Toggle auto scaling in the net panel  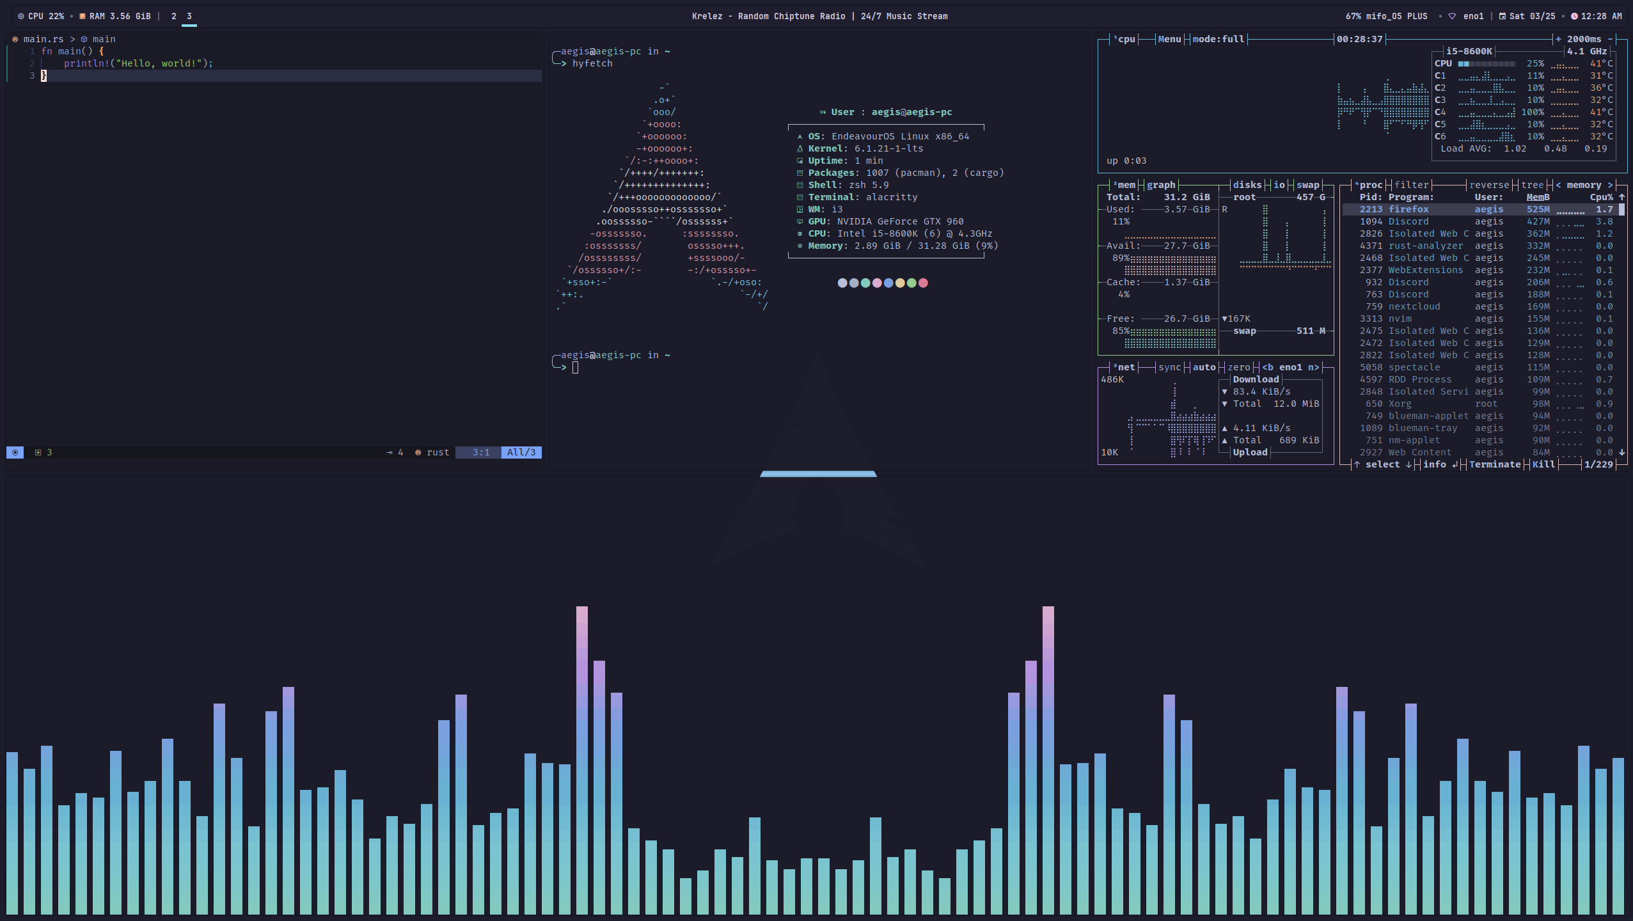pyautogui.click(x=1203, y=367)
